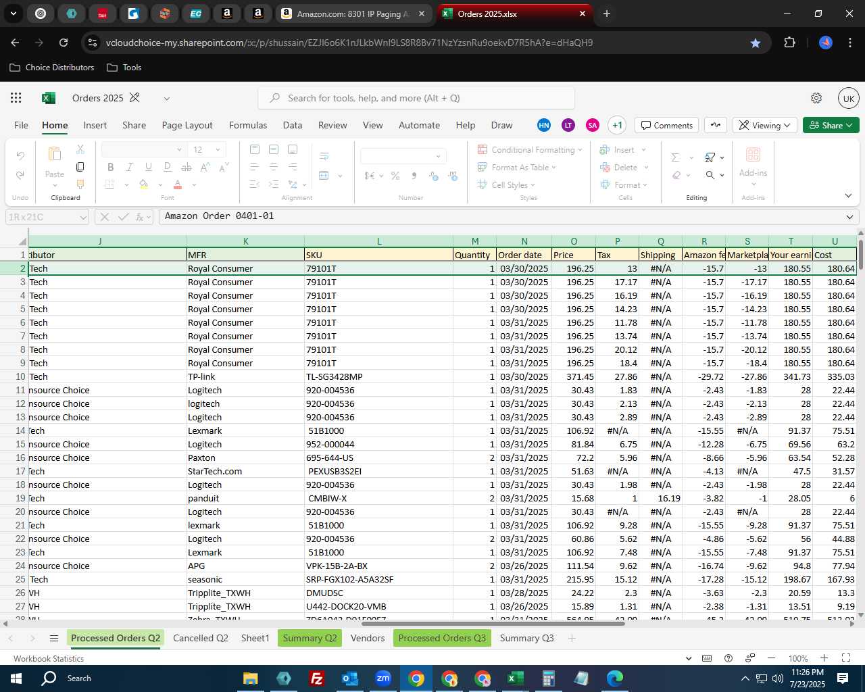Click the Sort & Filter icon
The image size is (865, 692).
click(710, 157)
